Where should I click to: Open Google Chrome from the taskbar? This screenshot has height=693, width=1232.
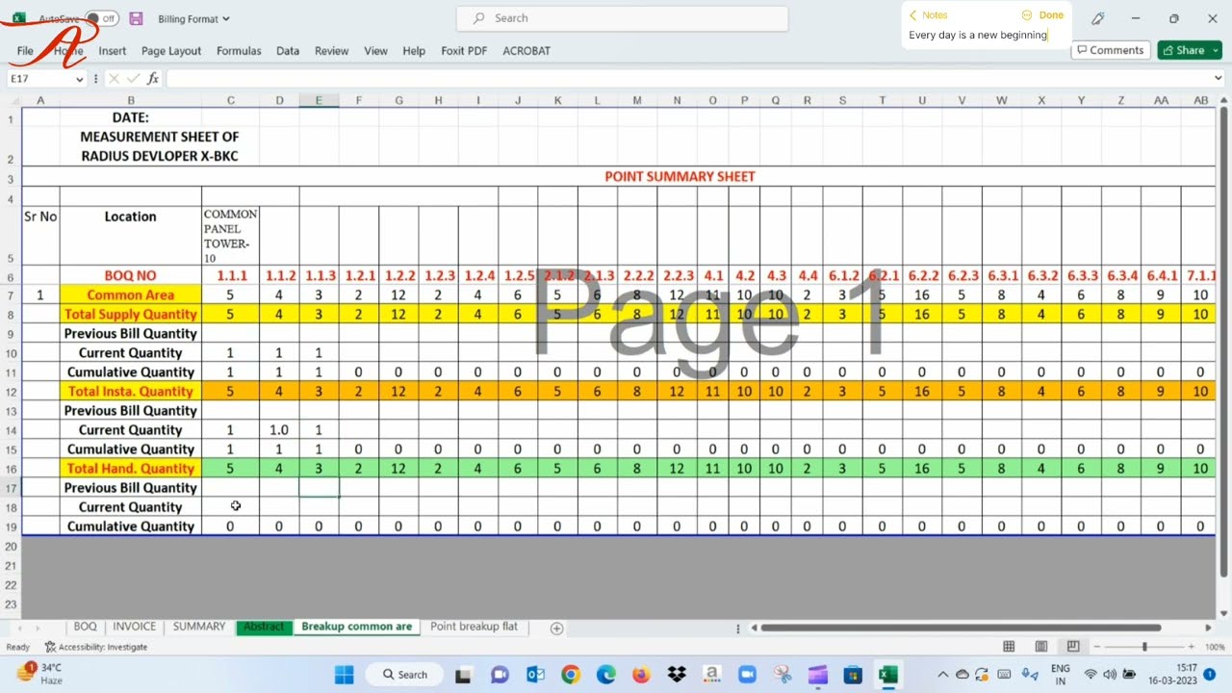point(571,675)
